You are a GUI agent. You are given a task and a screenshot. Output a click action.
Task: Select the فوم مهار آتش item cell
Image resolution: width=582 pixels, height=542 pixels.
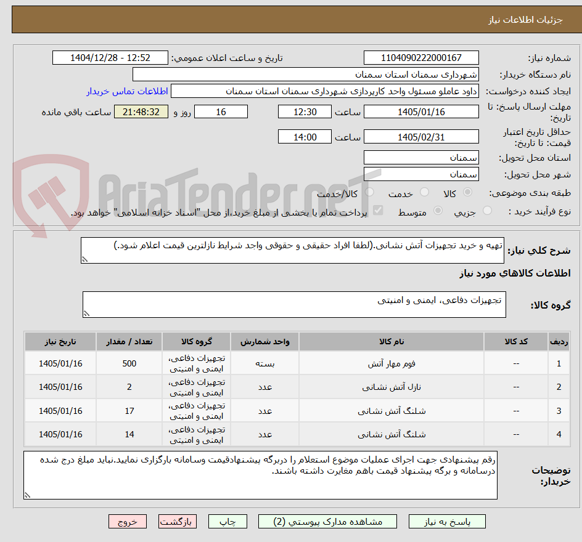tap(391, 363)
